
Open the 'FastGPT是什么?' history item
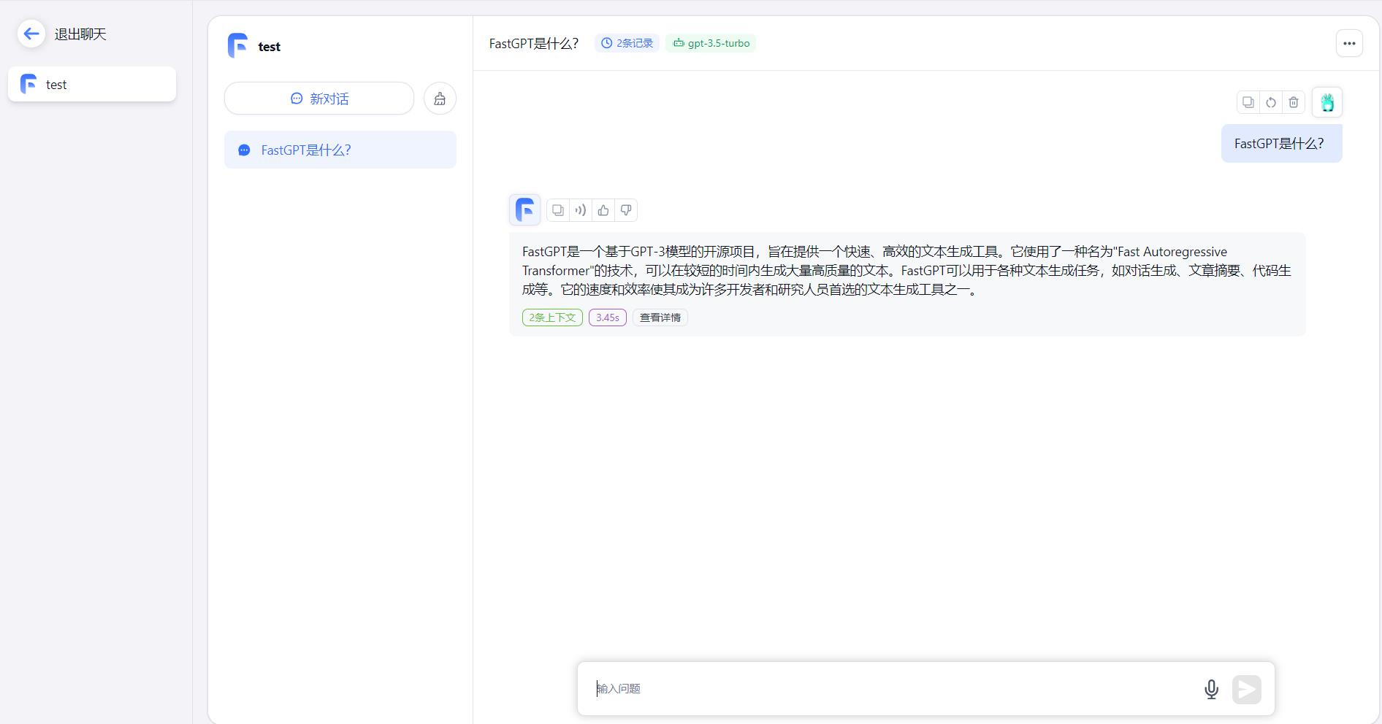340,150
